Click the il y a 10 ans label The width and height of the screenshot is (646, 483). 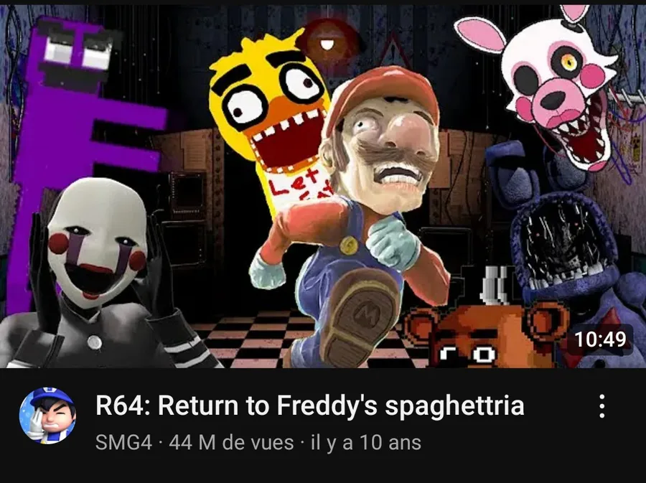coord(366,443)
